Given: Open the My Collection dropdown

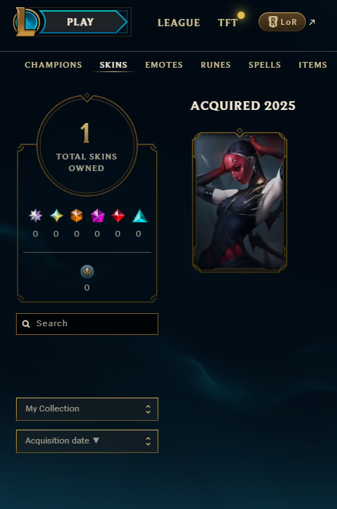Looking at the screenshot, I should [87, 409].
